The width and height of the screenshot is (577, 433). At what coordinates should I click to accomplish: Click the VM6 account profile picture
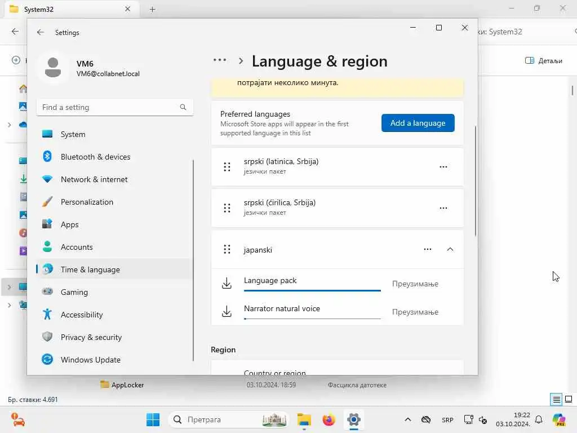53,68
